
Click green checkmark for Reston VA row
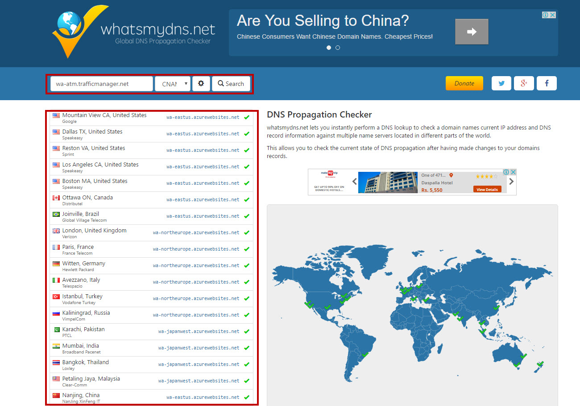coord(247,150)
